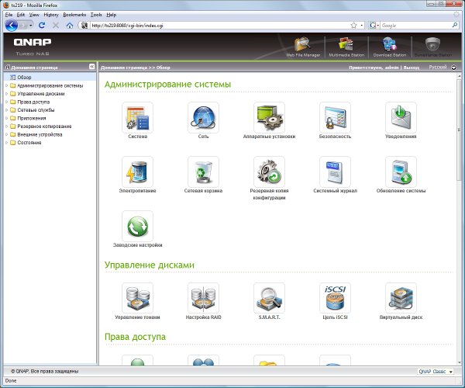Open the Edit menu
465x388 pixels.
tap(20, 15)
